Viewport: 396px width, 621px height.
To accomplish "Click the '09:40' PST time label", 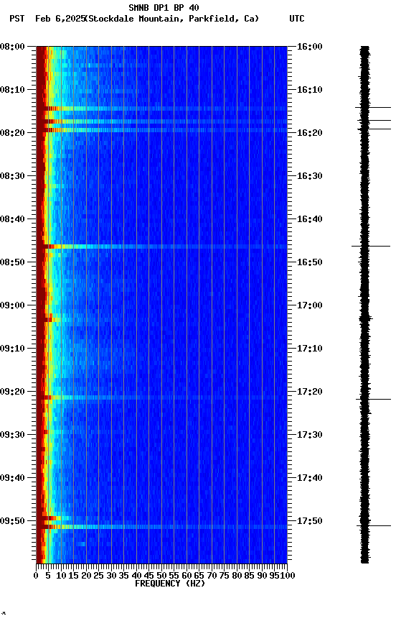I will point(12,478).
